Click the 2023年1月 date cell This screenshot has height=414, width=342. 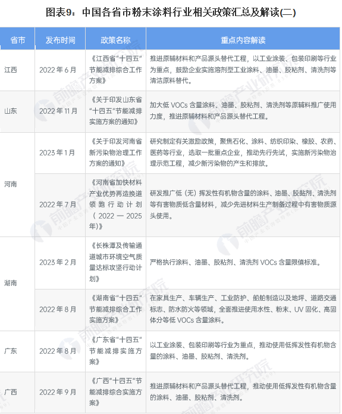pyautogui.click(x=57, y=152)
